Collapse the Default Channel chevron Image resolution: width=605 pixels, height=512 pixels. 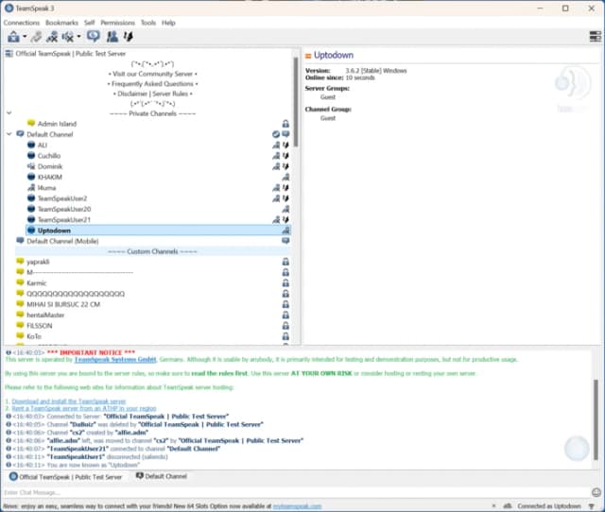(9, 134)
